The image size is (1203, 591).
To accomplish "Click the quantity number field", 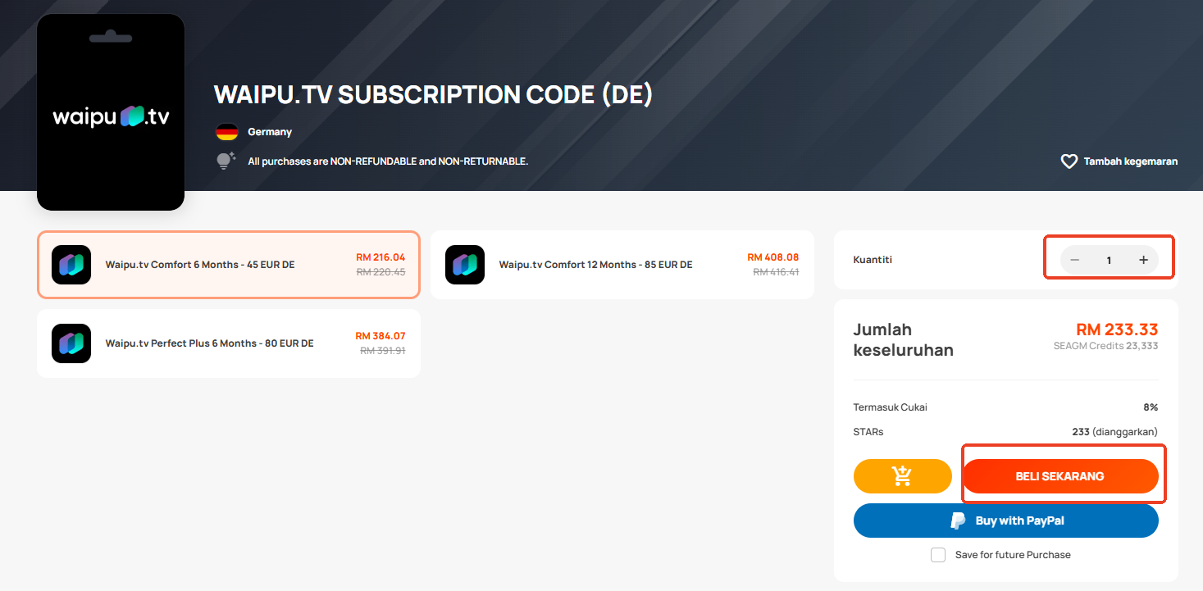I will coord(1109,260).
